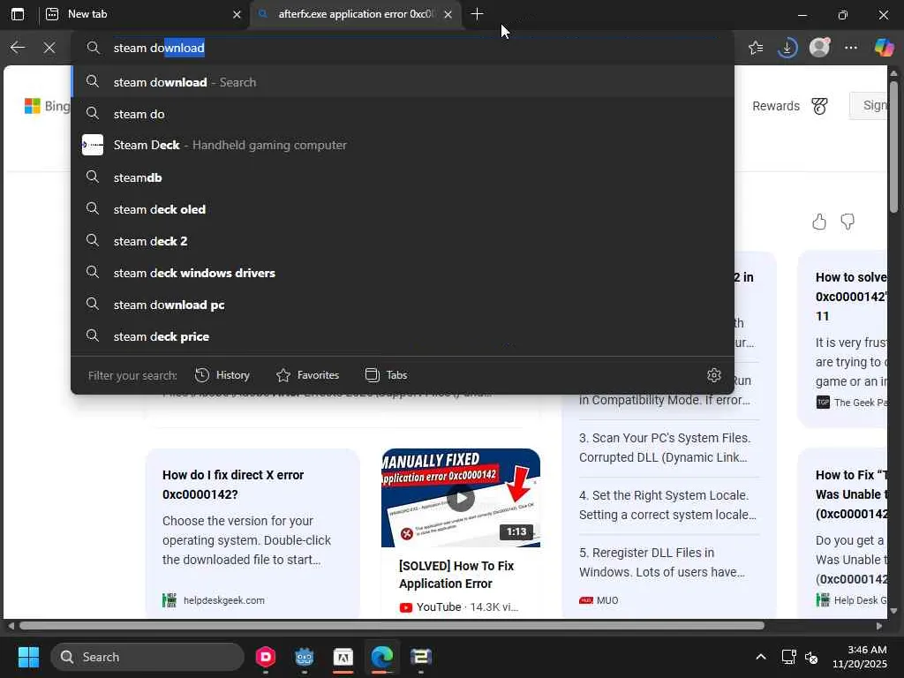The height and width of the screenshot is (678, 904).
Task: Expand hidden system tray icons chevron
Action: tap(761, 657)
